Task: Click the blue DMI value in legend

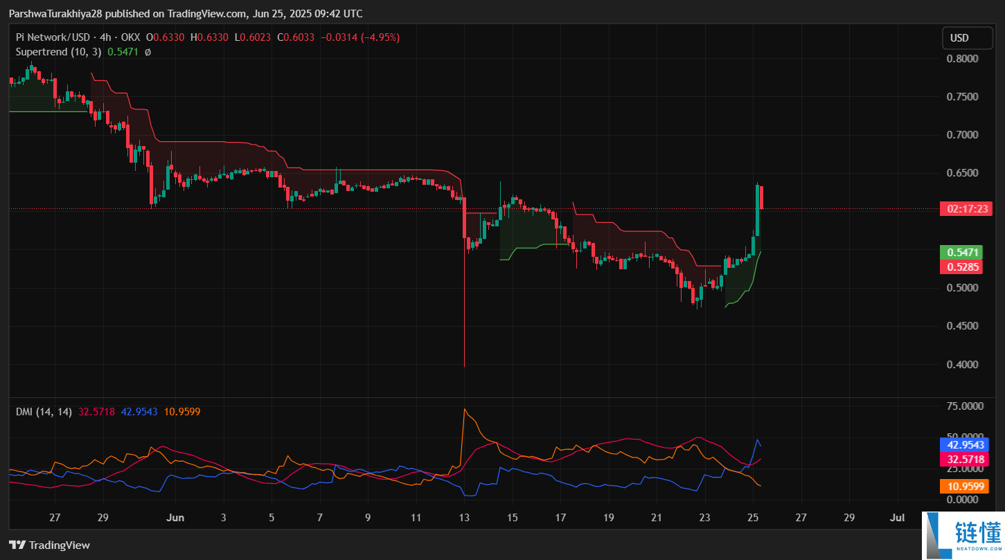Action: (x=139, y=412)
